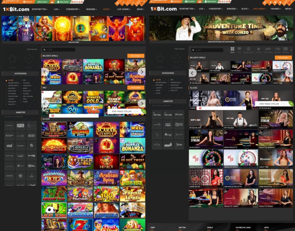The image size is (295, 231).
Task: Open Apps footer tab
Action: click(266, 228)
